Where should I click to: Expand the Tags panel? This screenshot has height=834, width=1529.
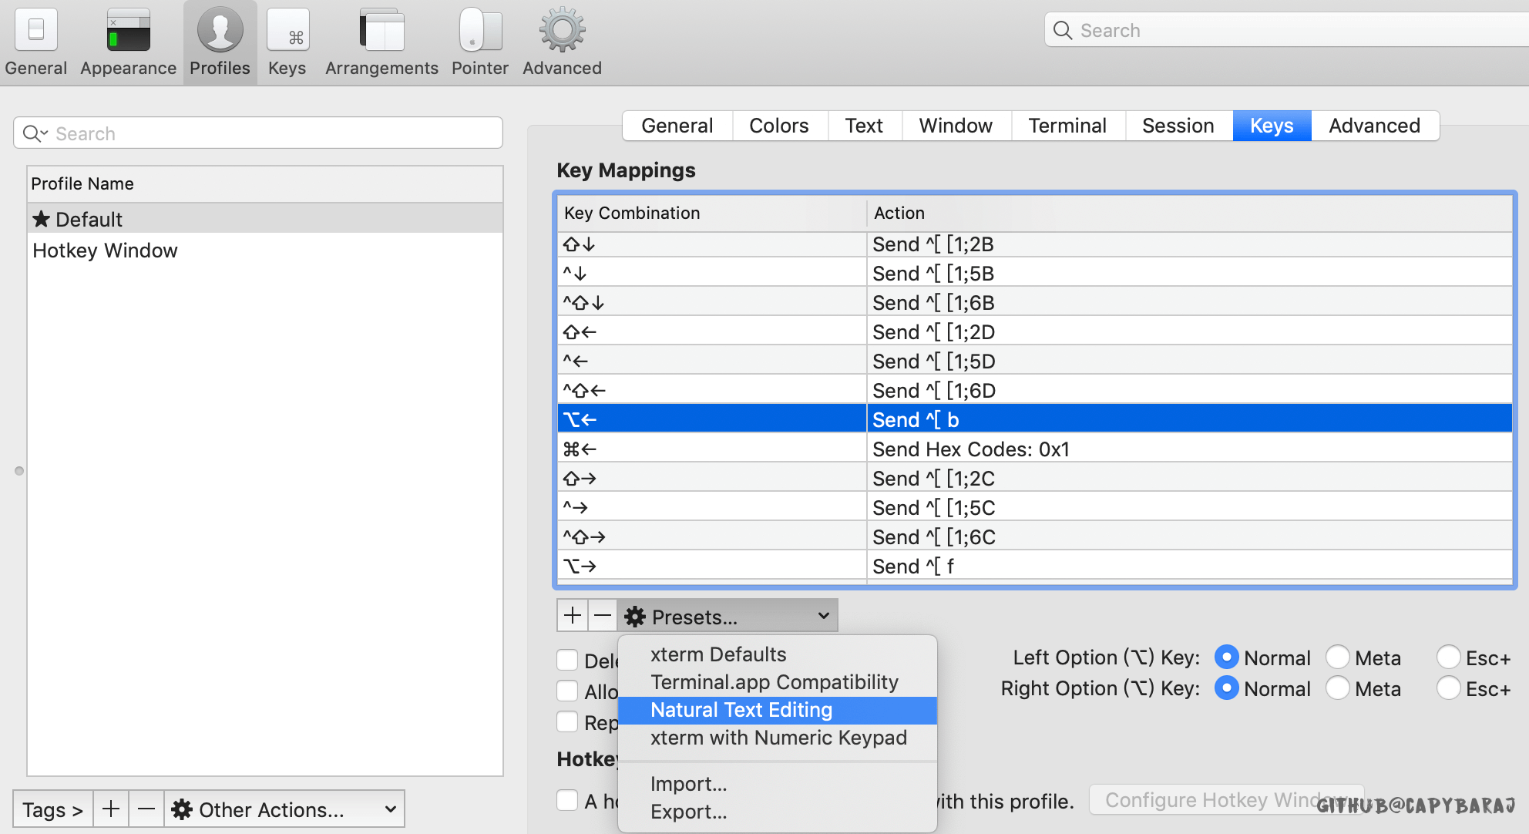click(x=52, y=809)
